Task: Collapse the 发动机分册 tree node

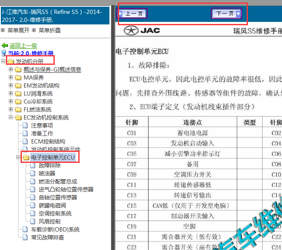Action: [x=3, y=61]
